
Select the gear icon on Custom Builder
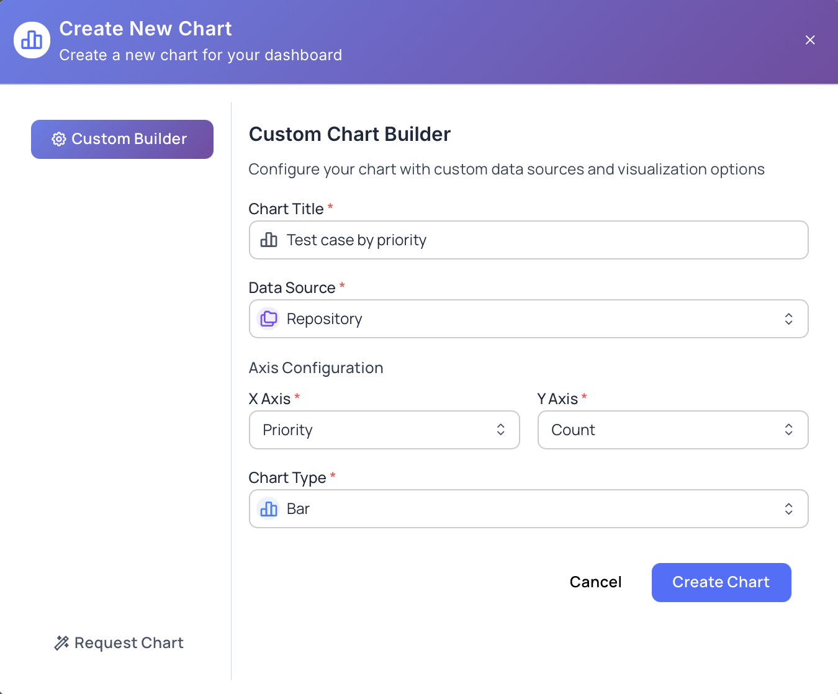(58, 139)
